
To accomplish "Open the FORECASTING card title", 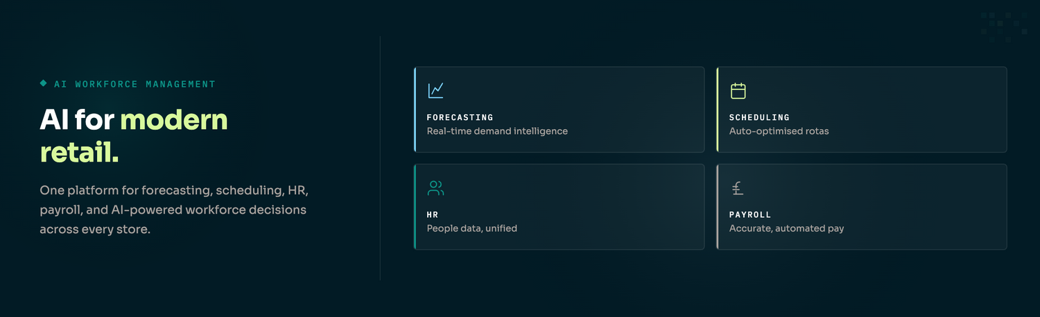I will (x=460, y=118).
